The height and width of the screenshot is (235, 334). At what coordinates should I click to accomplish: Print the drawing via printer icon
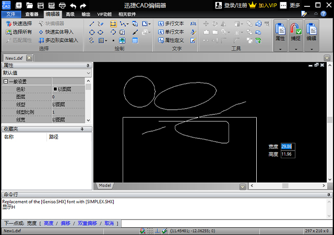62,5
